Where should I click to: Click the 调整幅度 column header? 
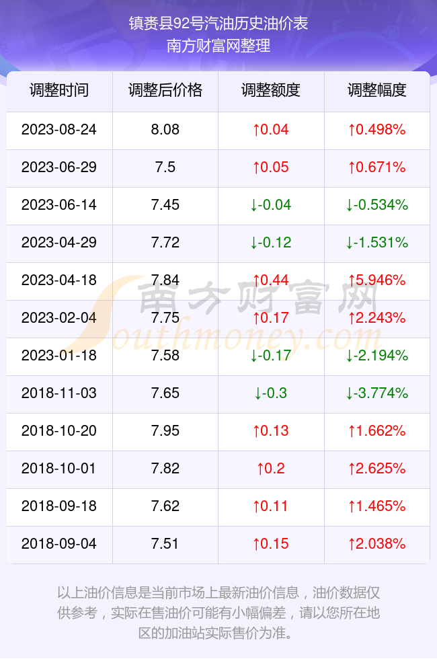(x=377, y=90)
